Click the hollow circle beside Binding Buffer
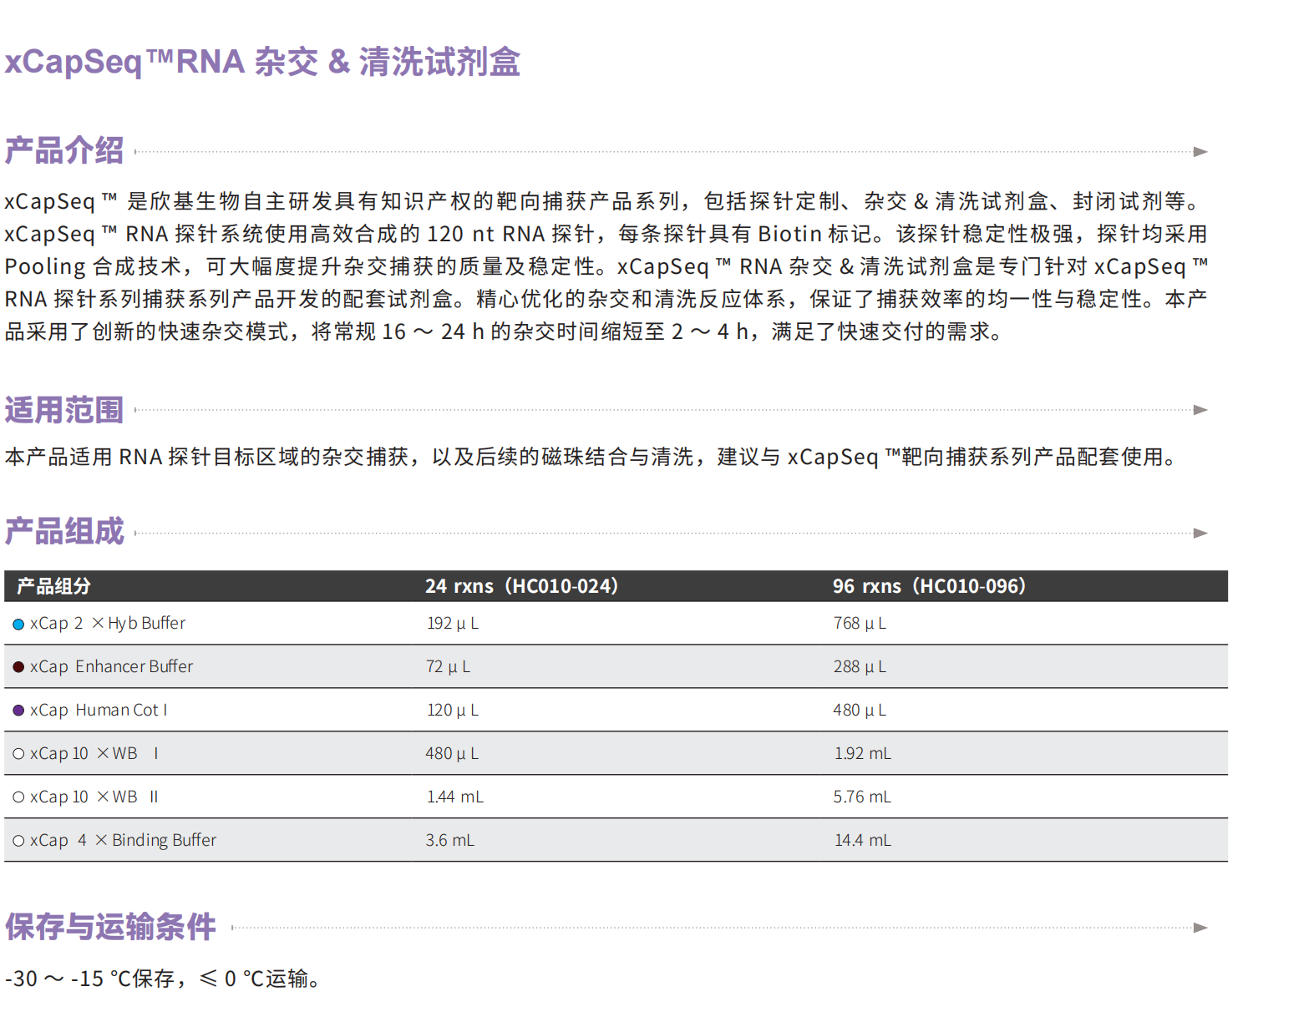 point(18,841)
